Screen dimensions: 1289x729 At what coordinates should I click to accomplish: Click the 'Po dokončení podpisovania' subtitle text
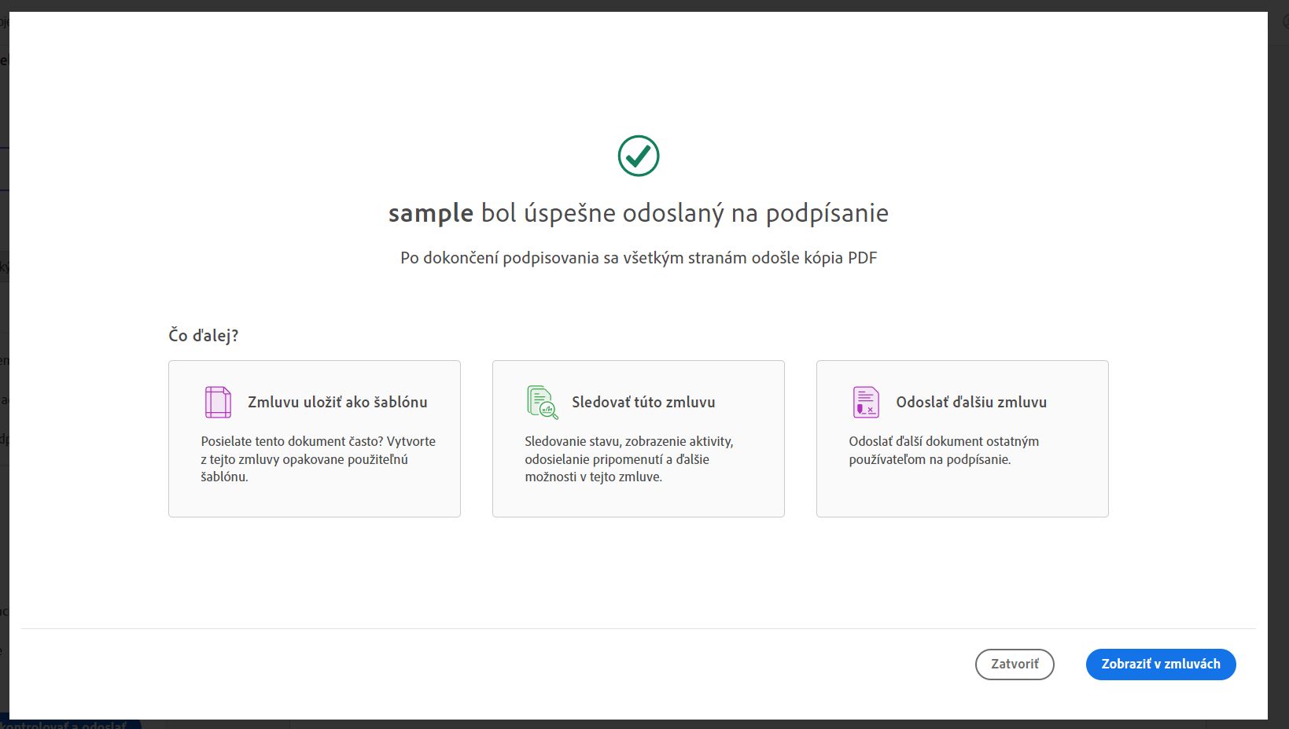coord(638,258)
